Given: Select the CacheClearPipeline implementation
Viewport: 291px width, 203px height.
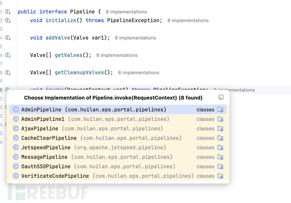Looking at the screenshot, I should click(49, 138).
